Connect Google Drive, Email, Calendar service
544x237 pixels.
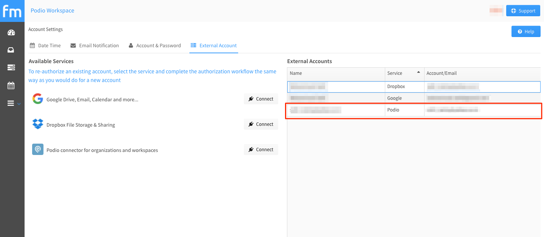pyautogui.click(x=261, y=99)
